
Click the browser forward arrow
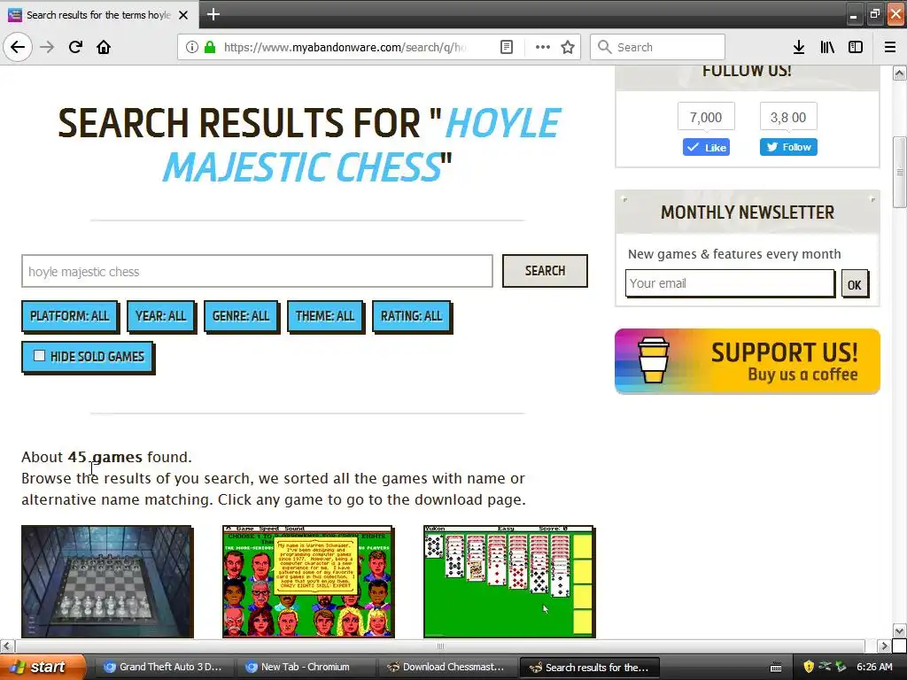tap(47, 47)
